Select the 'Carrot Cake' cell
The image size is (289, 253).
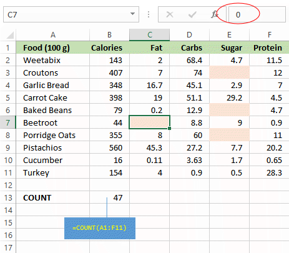[x=53, y=97]
